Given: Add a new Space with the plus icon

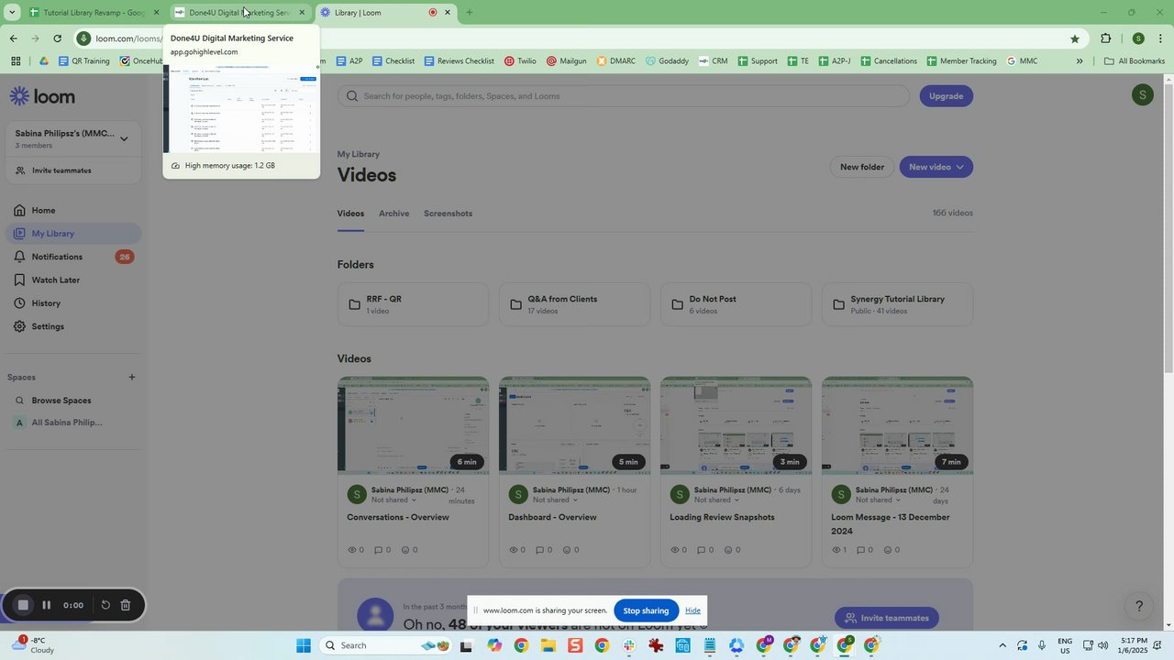Looking at the screenshot, I should 132,377.
